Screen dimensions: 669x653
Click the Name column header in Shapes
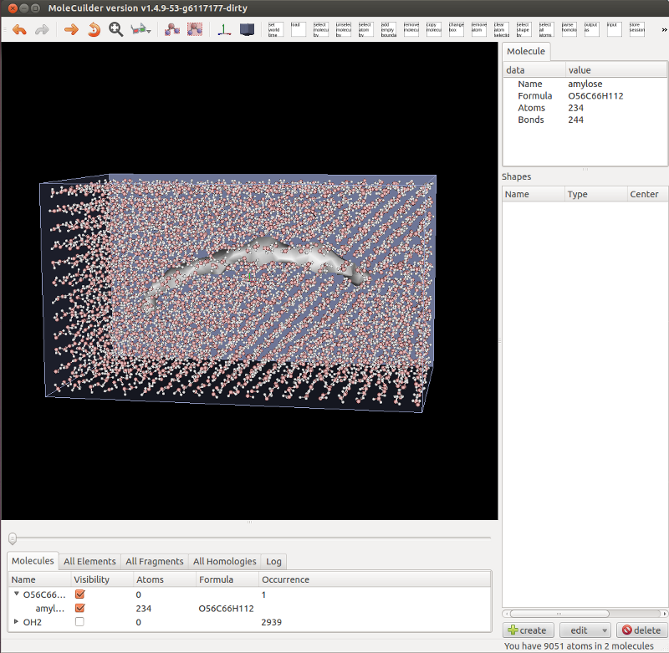pyautogui.click(x=534, y=194)
